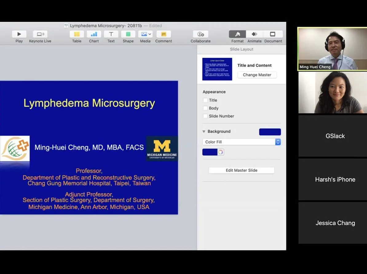
Task: Select the Shape tool icon
Action: tap(128, 34)
